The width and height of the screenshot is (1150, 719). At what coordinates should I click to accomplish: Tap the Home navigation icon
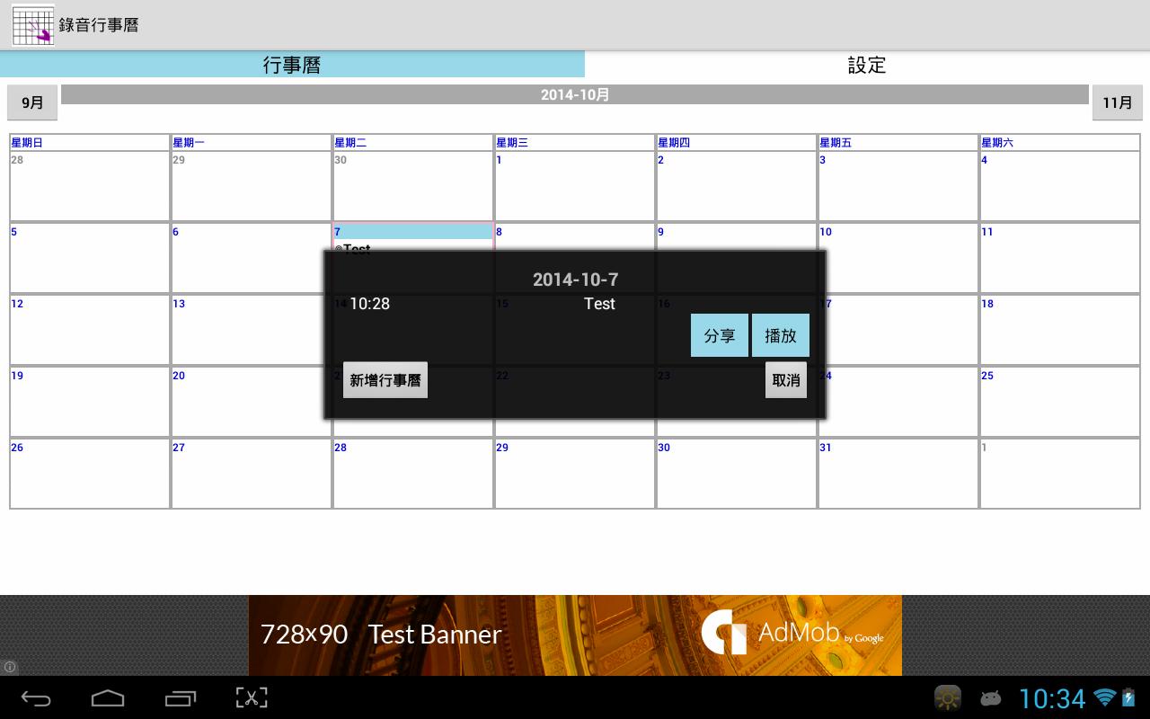(107, 697)
